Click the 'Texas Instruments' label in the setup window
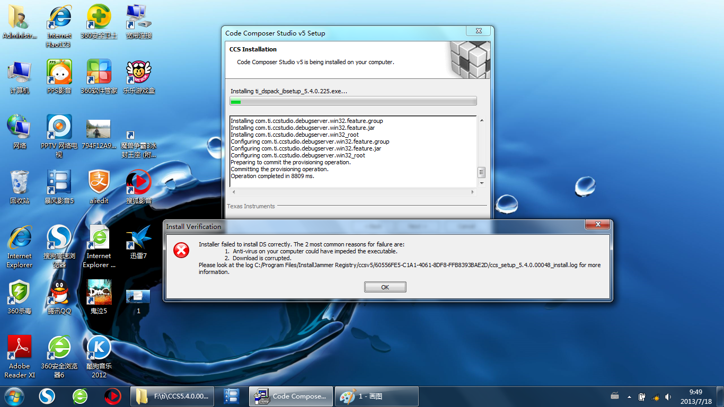 click(x=251, y=206)
